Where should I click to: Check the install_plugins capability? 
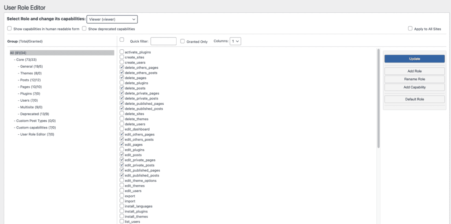coord(122,211)
